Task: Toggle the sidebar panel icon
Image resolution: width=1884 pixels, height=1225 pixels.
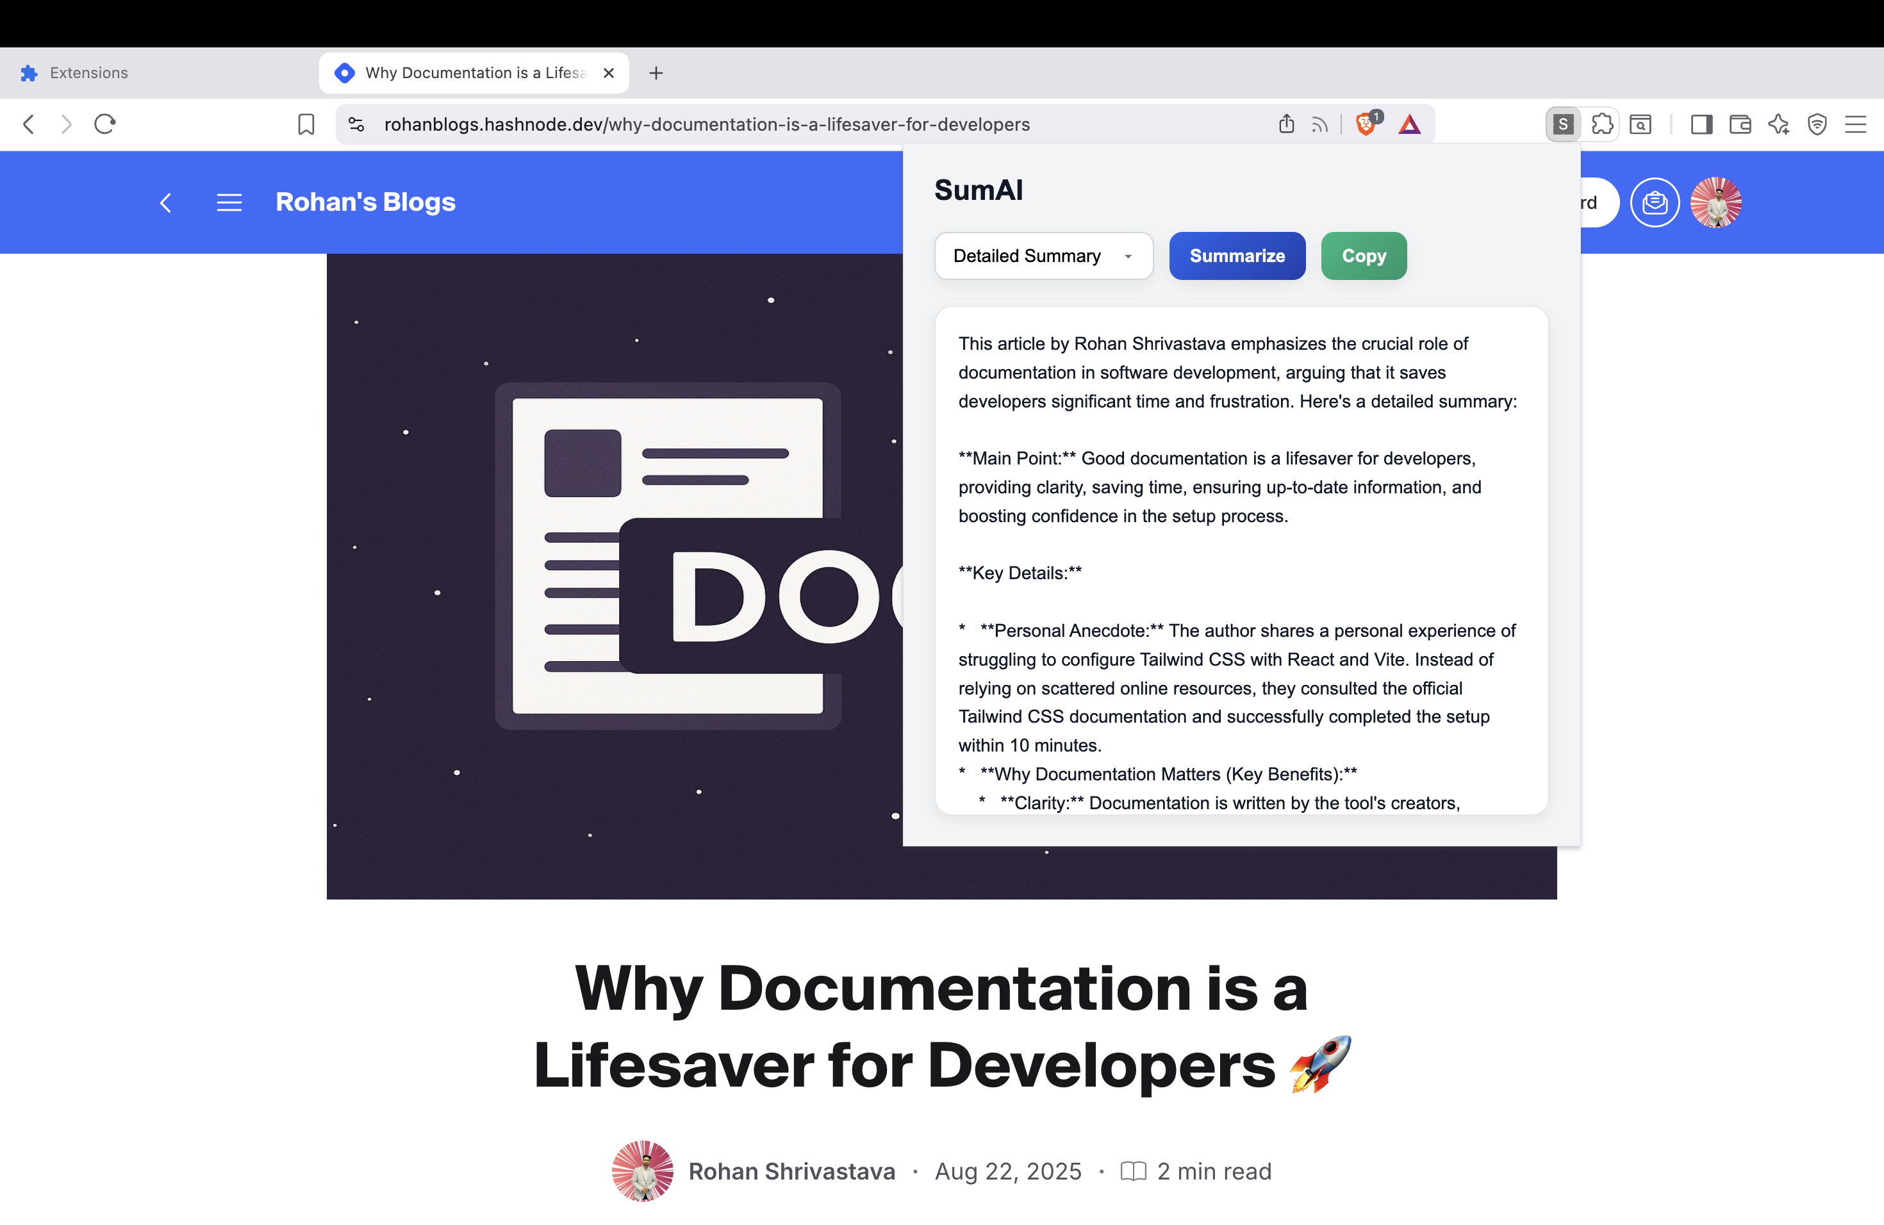Action: (1701, 124)
